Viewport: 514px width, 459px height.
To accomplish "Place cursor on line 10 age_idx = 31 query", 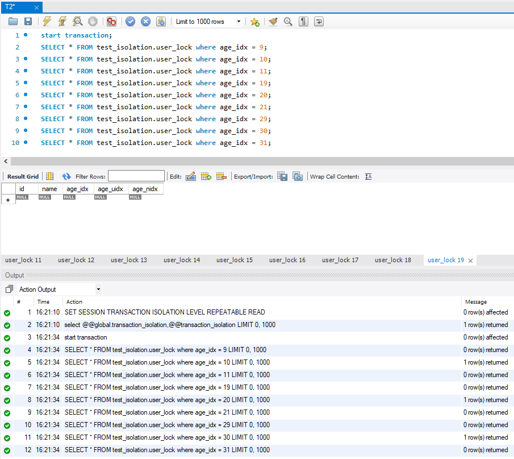I will point(156,143).
